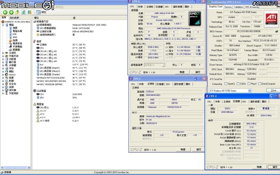280x175 pixels.
Task: Toggle the OpenCL checkbox in GPU-Z
Action: (226, 84)
